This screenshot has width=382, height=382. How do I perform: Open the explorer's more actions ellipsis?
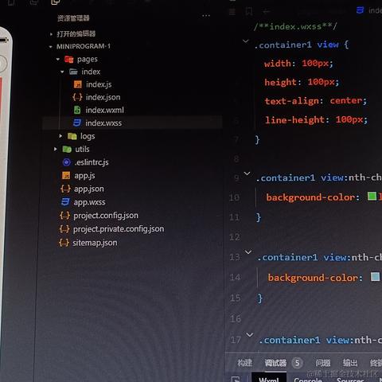click(x=206, y=16)
